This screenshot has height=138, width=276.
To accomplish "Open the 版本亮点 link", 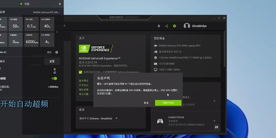I will click(83, 81).
